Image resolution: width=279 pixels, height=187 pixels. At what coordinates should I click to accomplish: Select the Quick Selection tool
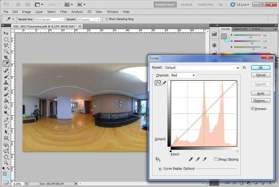[x=6, y=51]
